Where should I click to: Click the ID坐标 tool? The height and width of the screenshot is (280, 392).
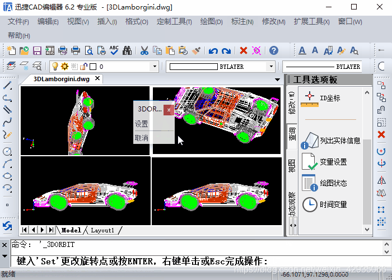coord(321,99)
